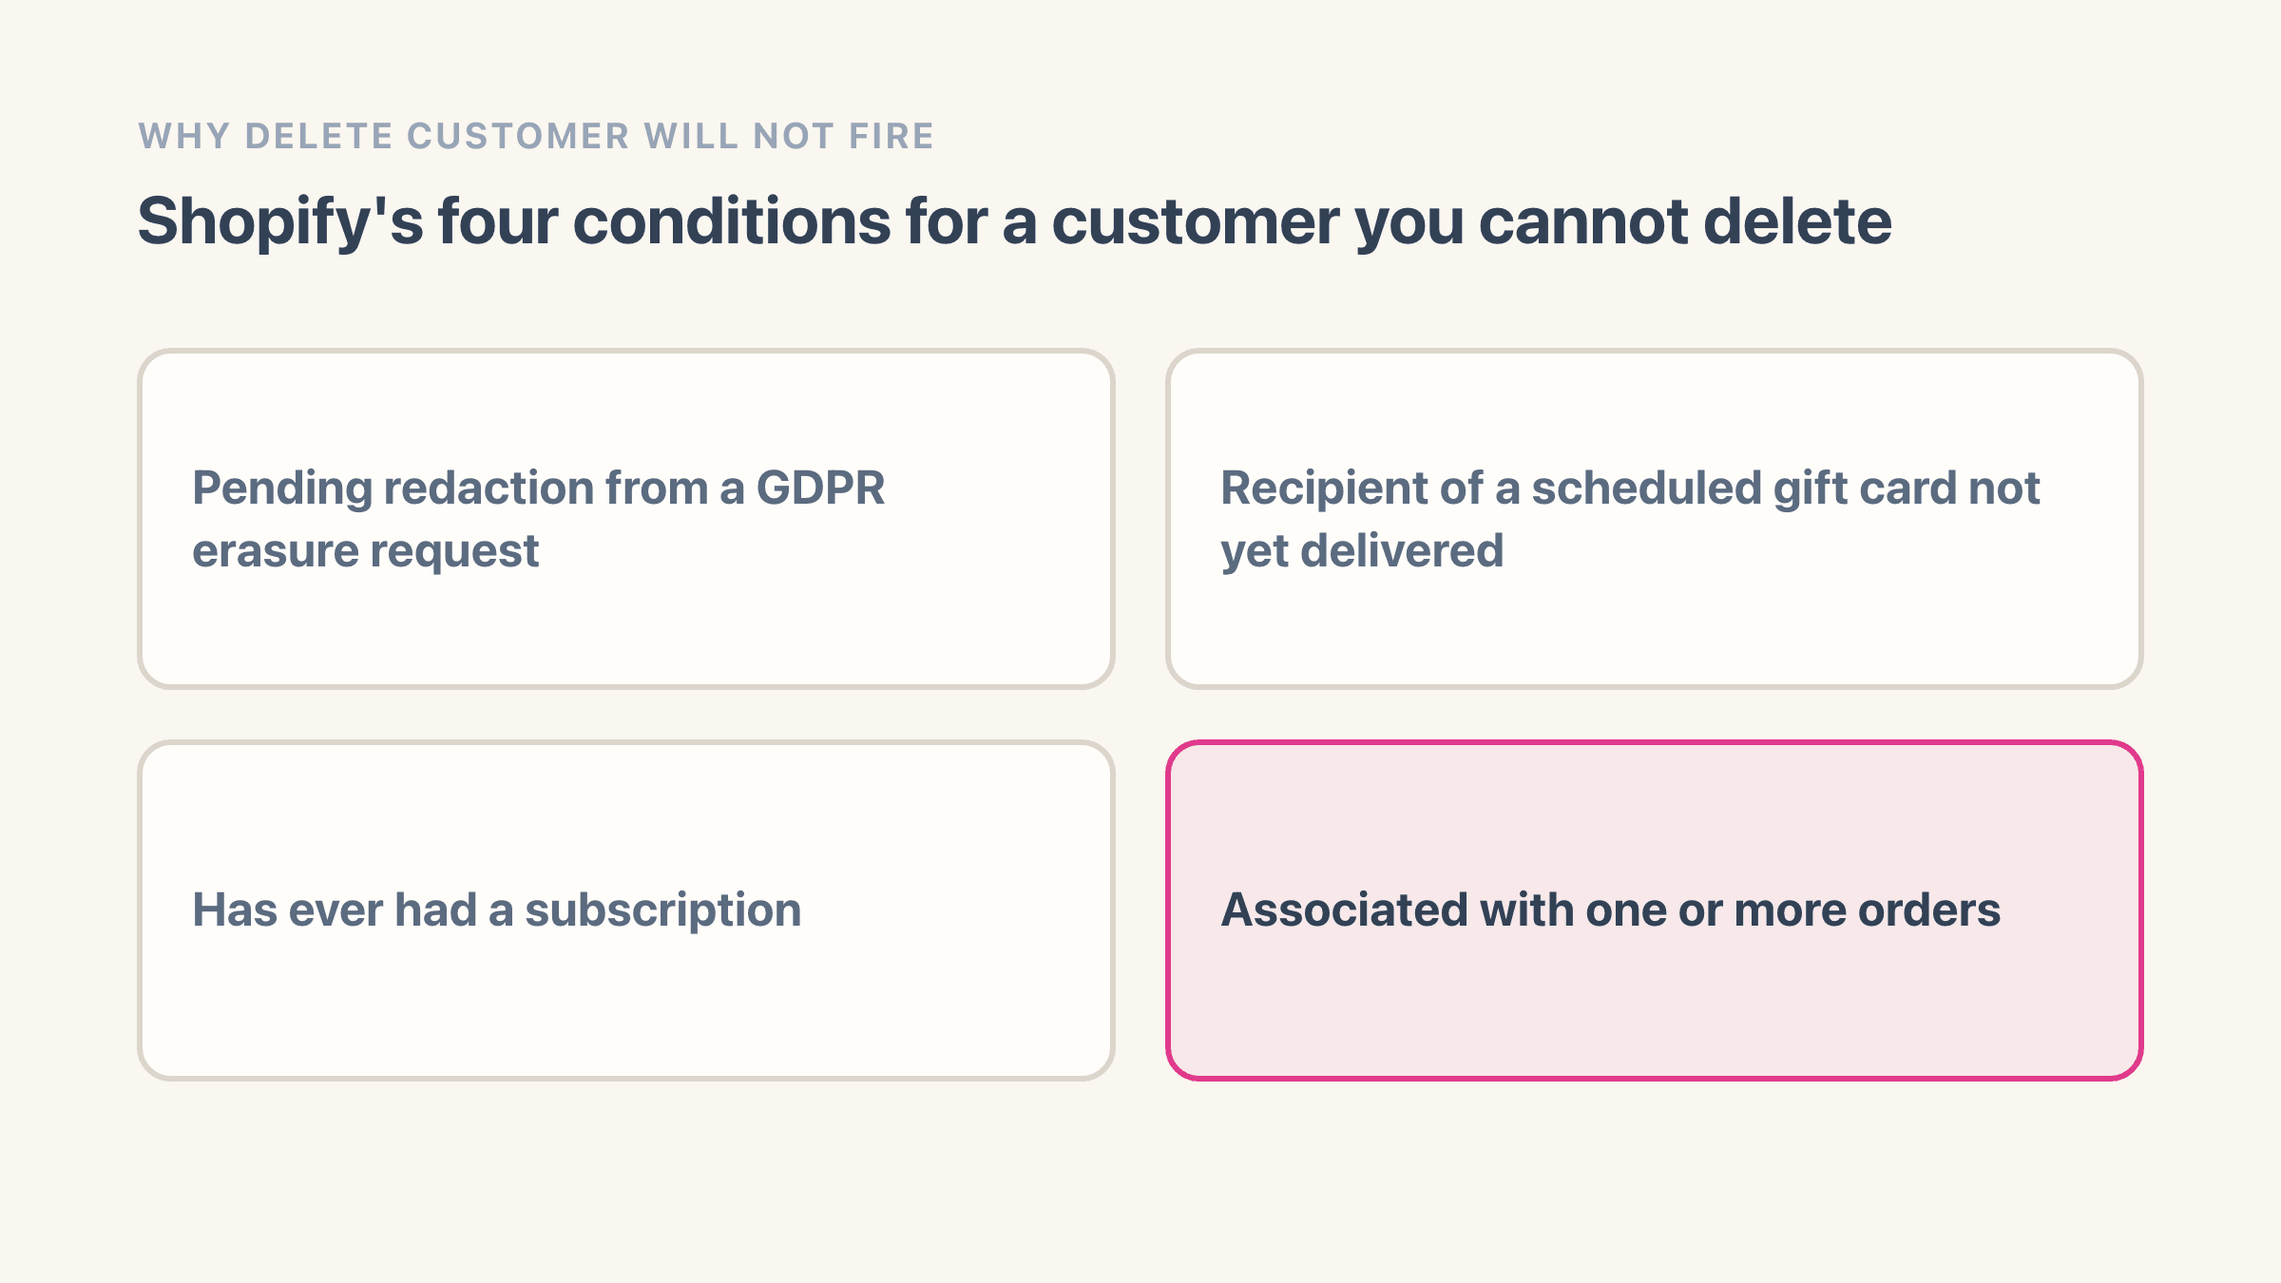Viewport: 2281px width, 1283px height.
Task: Click 'erasure request' text in GDPR card
Action: (x=366, y=551)
